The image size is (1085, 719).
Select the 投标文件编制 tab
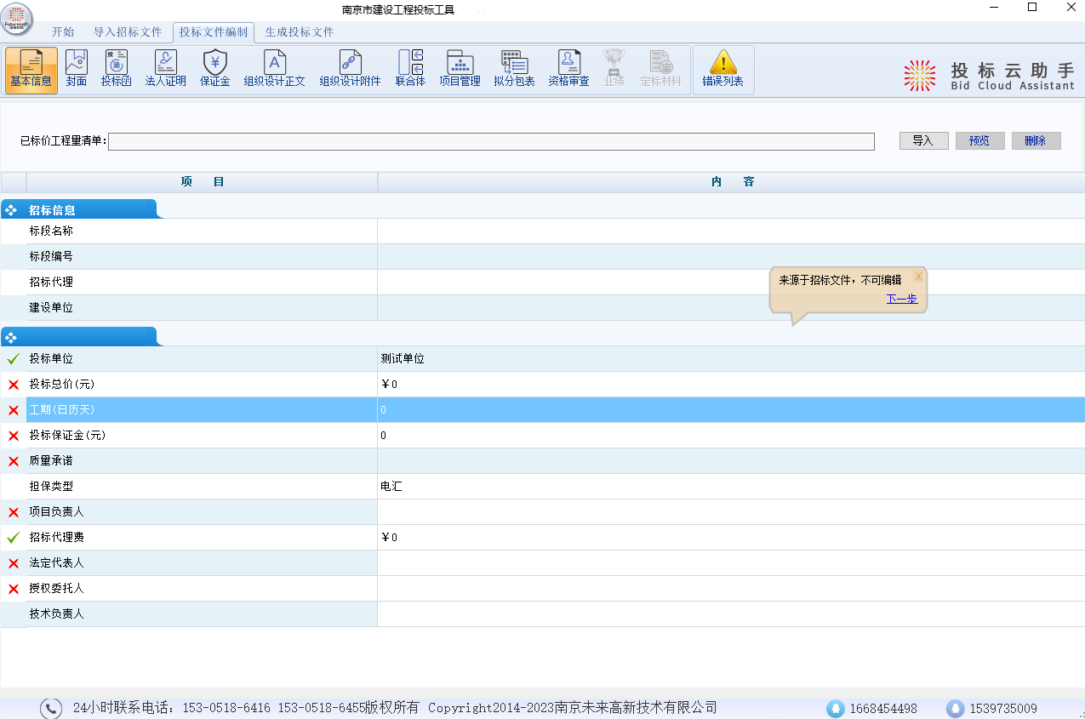[214, 32]
